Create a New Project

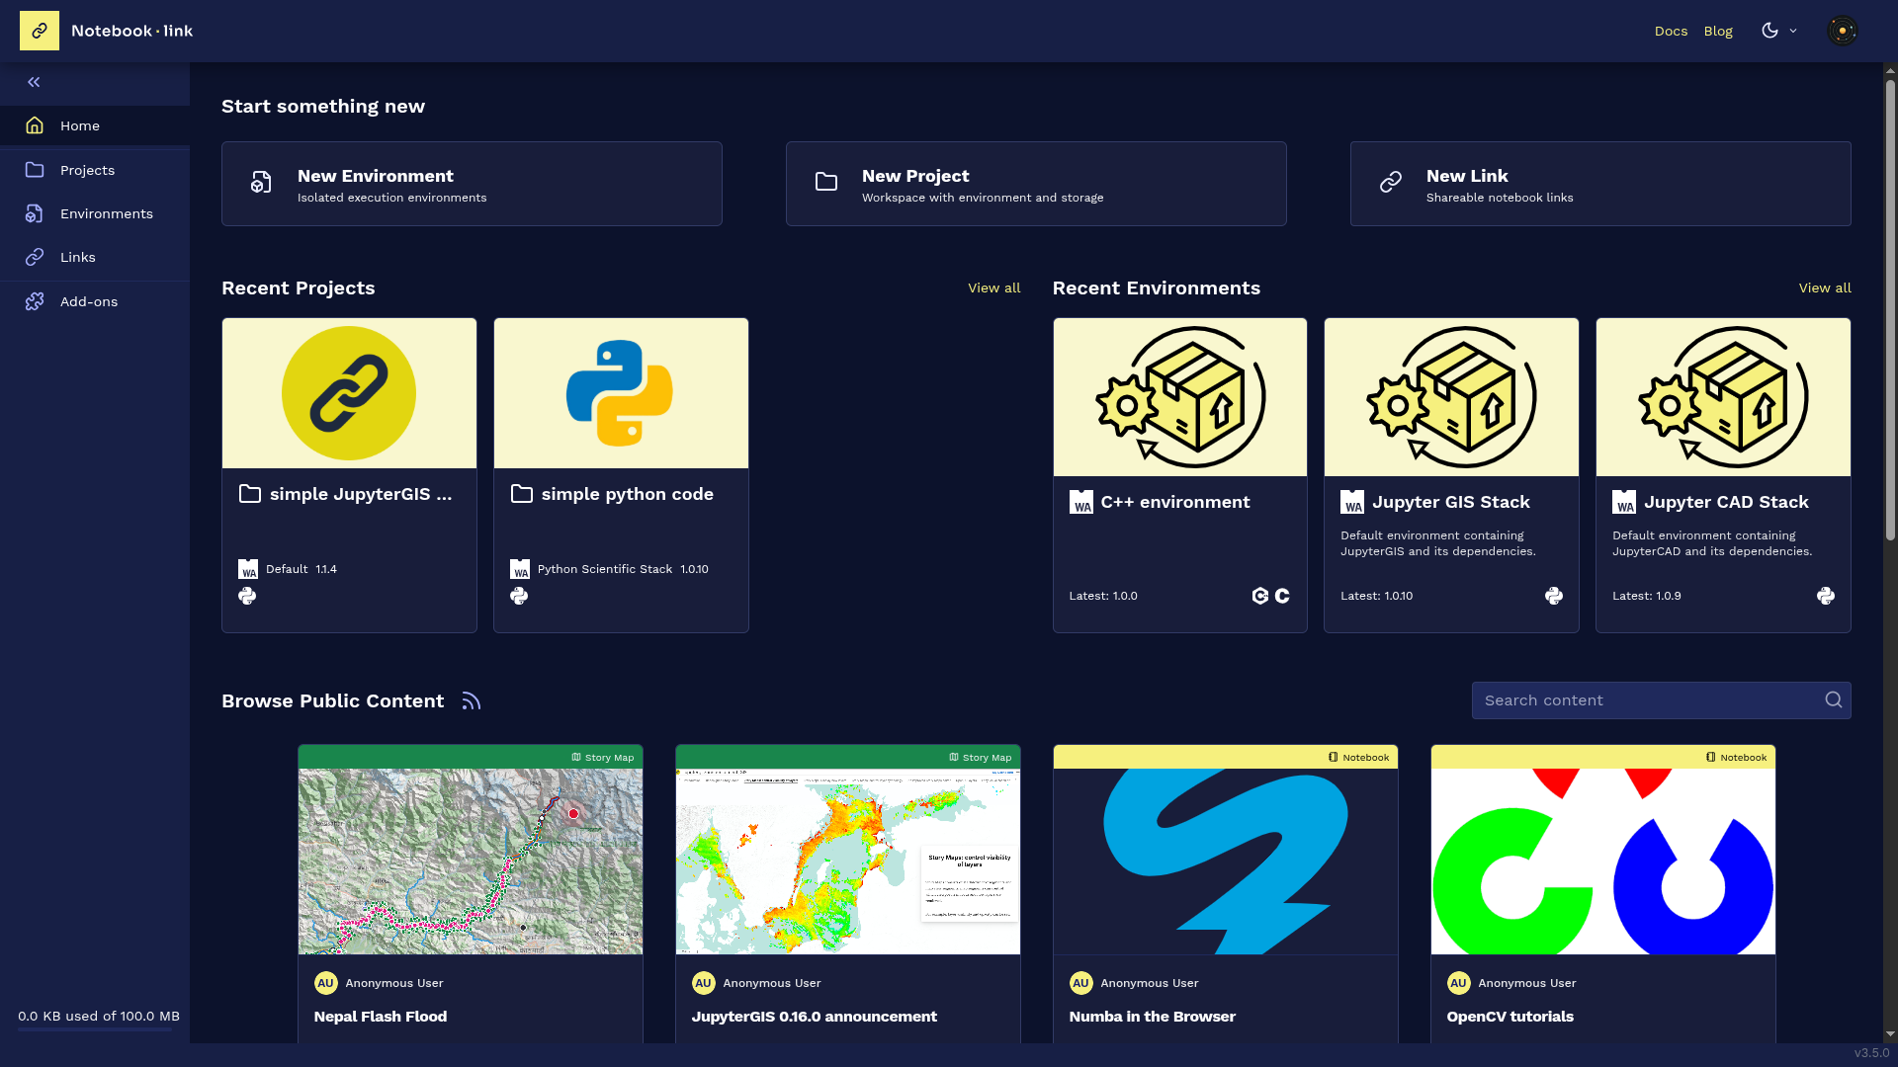pyautogui.click(x=1036, y=184)
